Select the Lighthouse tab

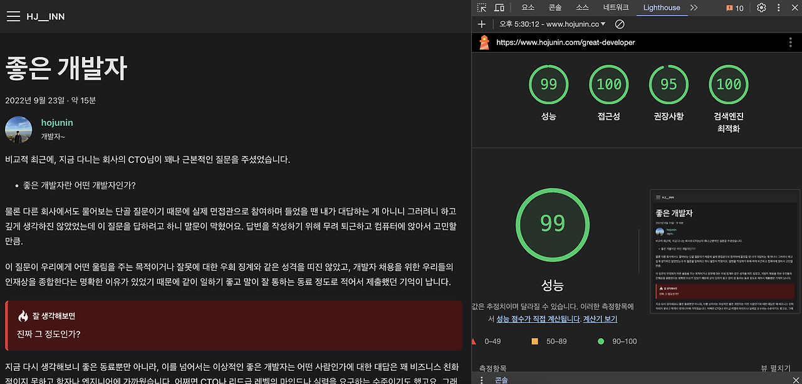click(662, 8)
